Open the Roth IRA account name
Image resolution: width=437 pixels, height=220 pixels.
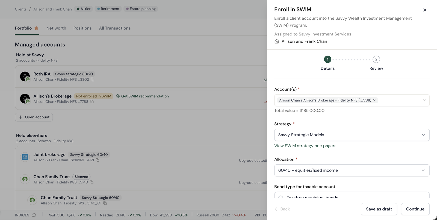point(42,74)
